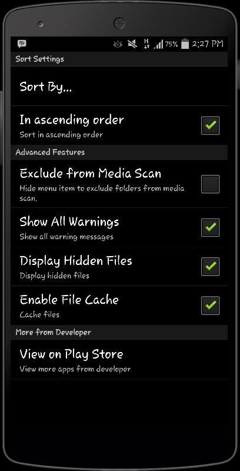Tap the 2:27 PM clock
This screenshot has width=240, height=471.
[208, 44]
